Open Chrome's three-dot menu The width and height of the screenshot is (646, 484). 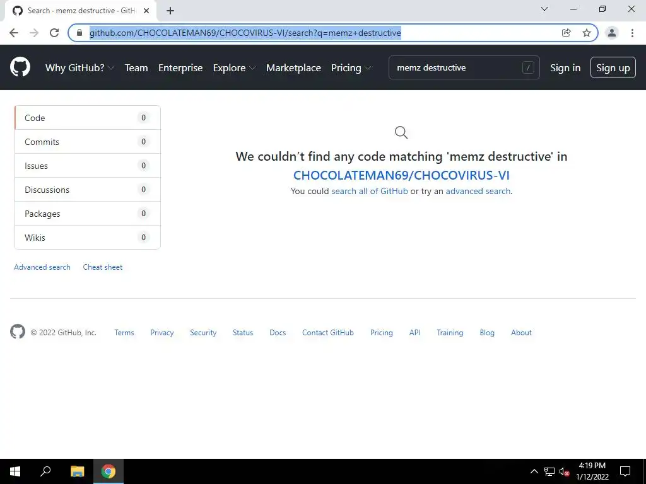coord(632,33)
